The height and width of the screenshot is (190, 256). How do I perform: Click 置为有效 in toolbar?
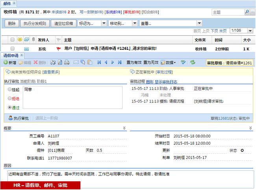click(134, 62)
